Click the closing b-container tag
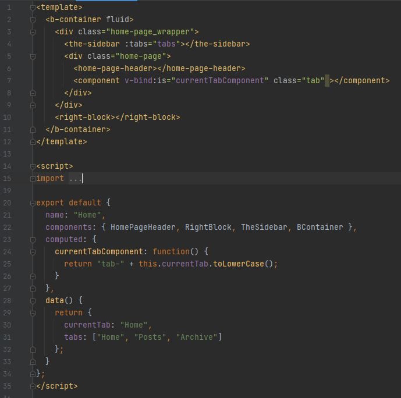This screenshot has width=401, height=398. tap(78, 130)
